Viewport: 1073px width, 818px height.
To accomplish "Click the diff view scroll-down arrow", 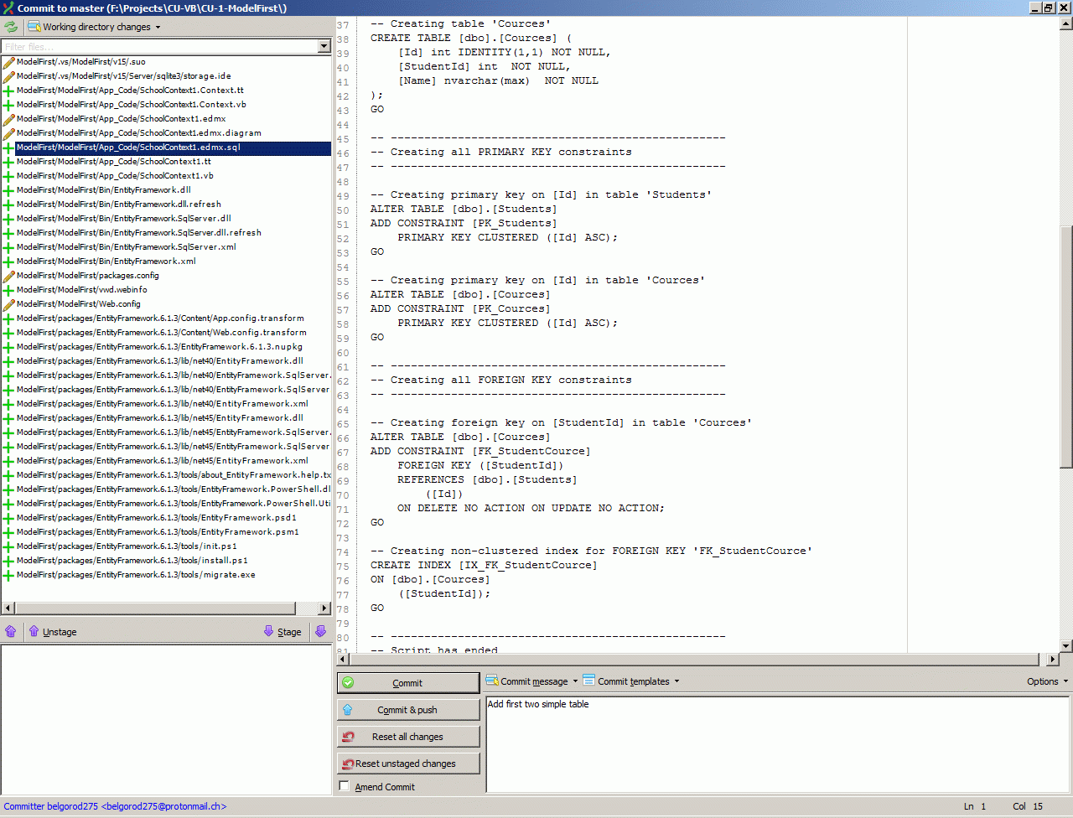I will 1066,646.
